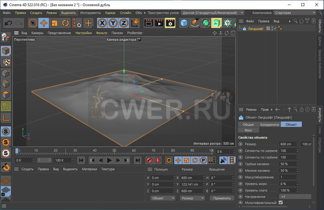Viewport: 324px width, 210px height.
Task: Open the Инструменты menu
Action: (90, 12)
